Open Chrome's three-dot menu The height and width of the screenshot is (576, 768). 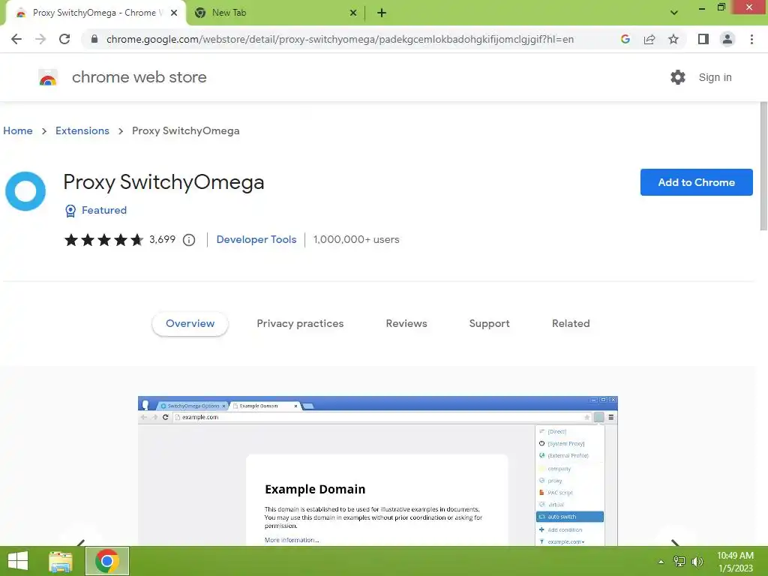(x=751, y=39)
